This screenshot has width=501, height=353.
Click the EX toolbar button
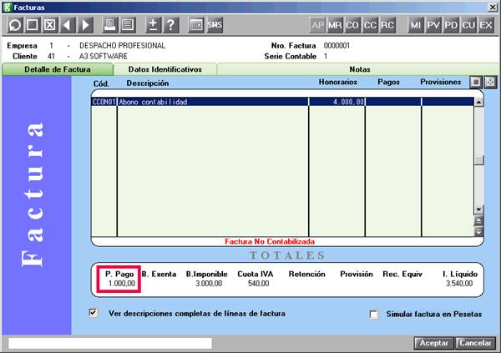(x=486, y=25)
